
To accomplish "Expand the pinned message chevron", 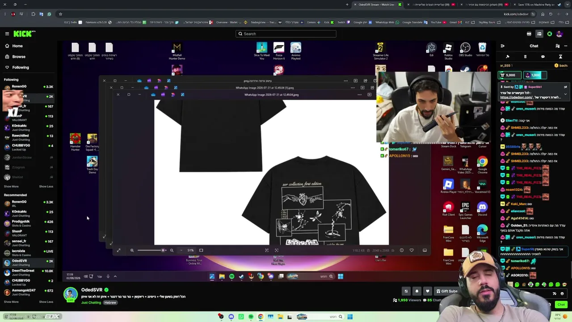I will (x=565, y=94).
